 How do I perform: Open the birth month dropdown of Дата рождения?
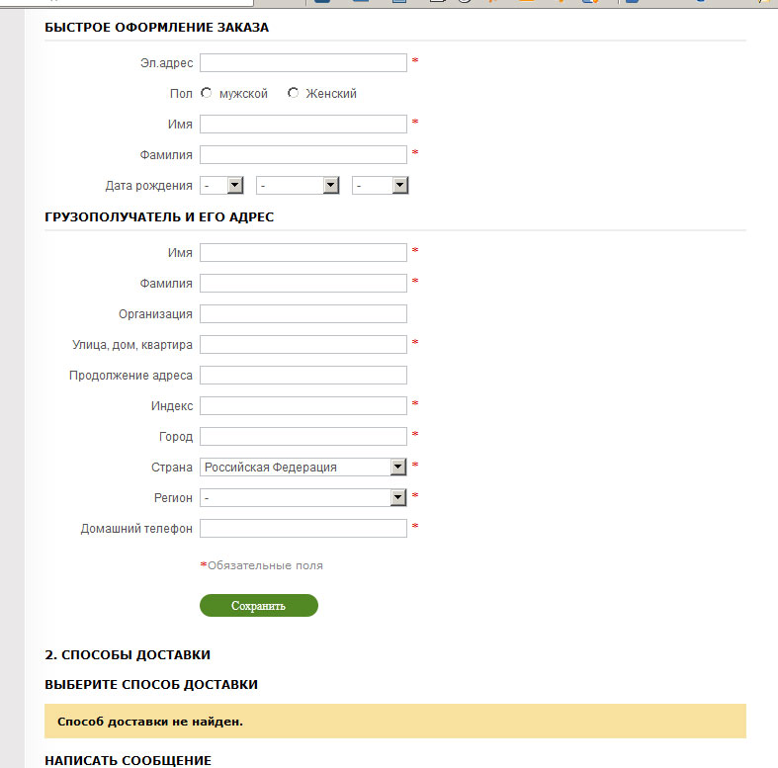coord(298,186)
